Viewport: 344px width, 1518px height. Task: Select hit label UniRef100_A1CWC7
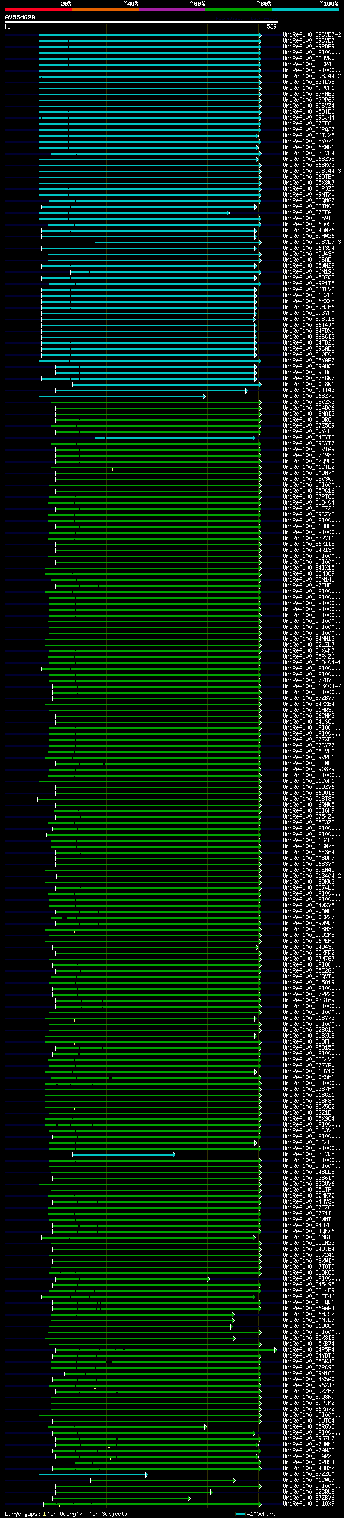click(309, 1480)
